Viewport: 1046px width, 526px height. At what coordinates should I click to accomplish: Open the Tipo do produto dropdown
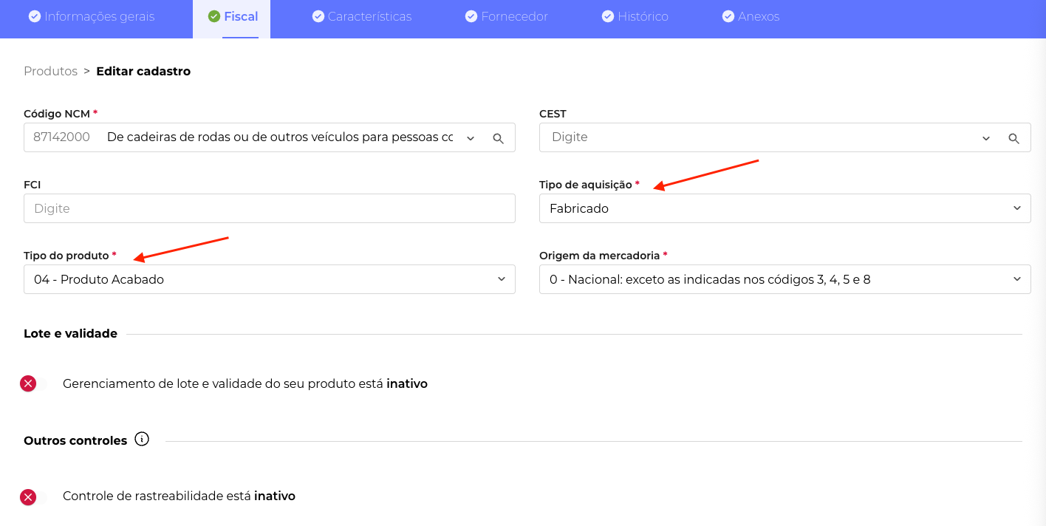click(x=269, y=279)
